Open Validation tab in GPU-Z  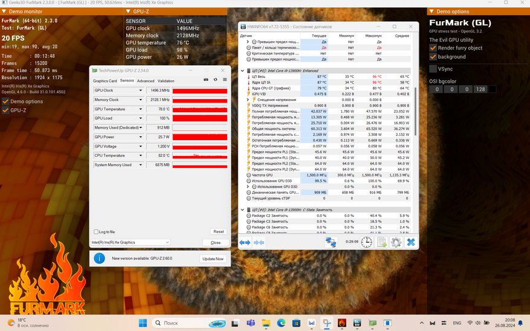coord(166,81)
